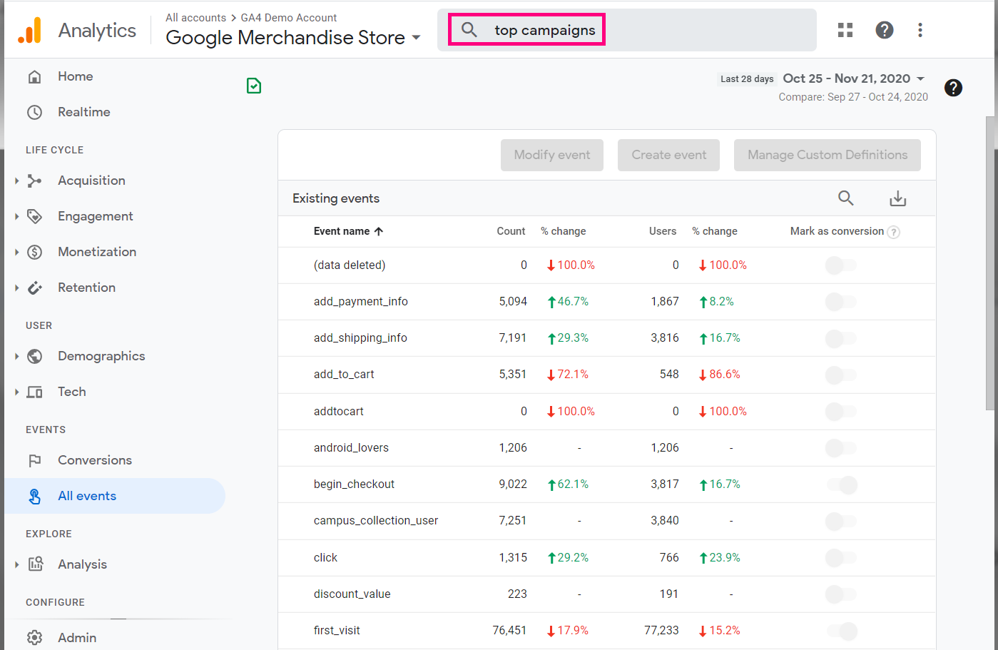Click the apps grid icon in header
Screen dimensions: 998x650
845,30
